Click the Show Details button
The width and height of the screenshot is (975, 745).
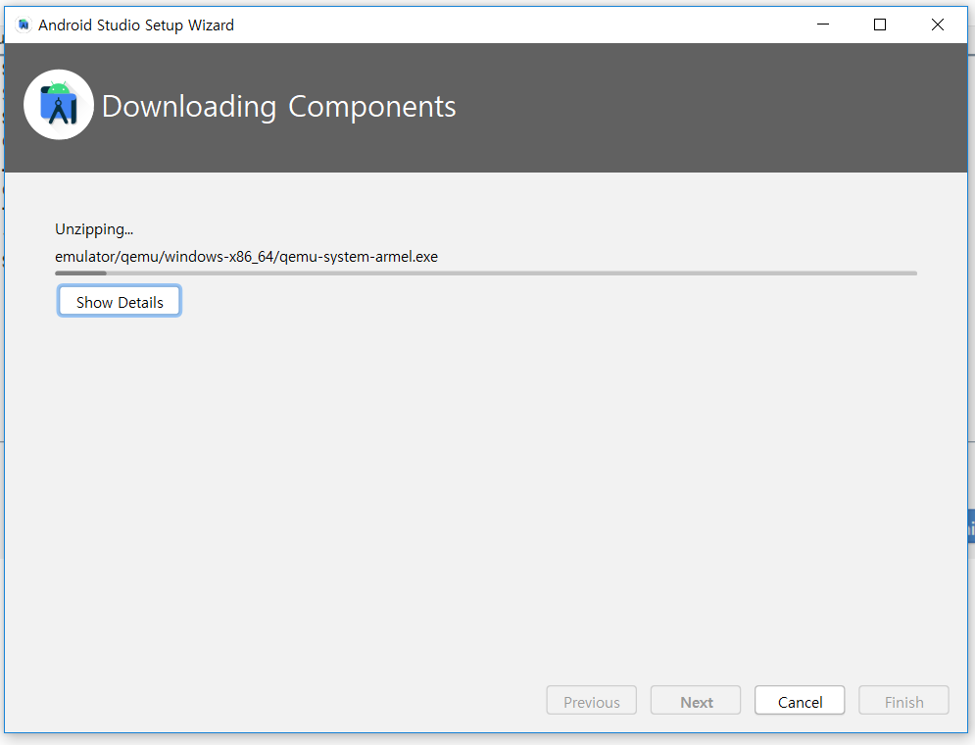(x=120, y=302)
